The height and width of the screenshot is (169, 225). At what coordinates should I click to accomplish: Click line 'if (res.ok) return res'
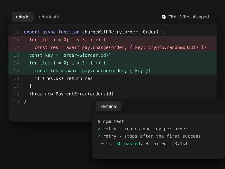coord(112,78)
